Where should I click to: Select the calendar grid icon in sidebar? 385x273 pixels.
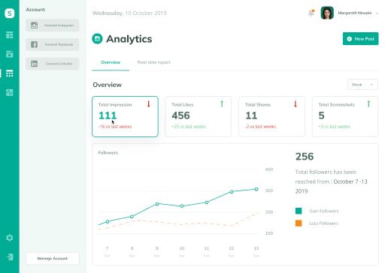[x=10, y=73]
